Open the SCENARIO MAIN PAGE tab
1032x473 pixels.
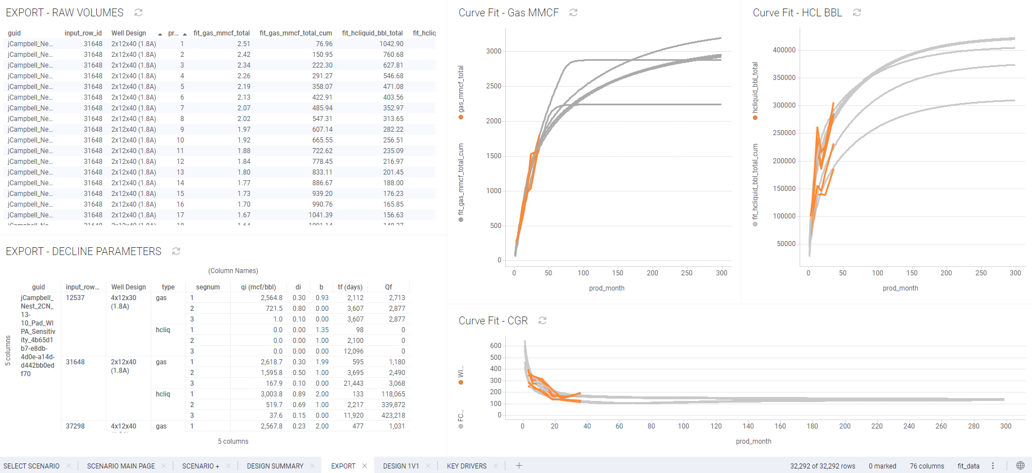pyautogui.click(x=121, y=466)
